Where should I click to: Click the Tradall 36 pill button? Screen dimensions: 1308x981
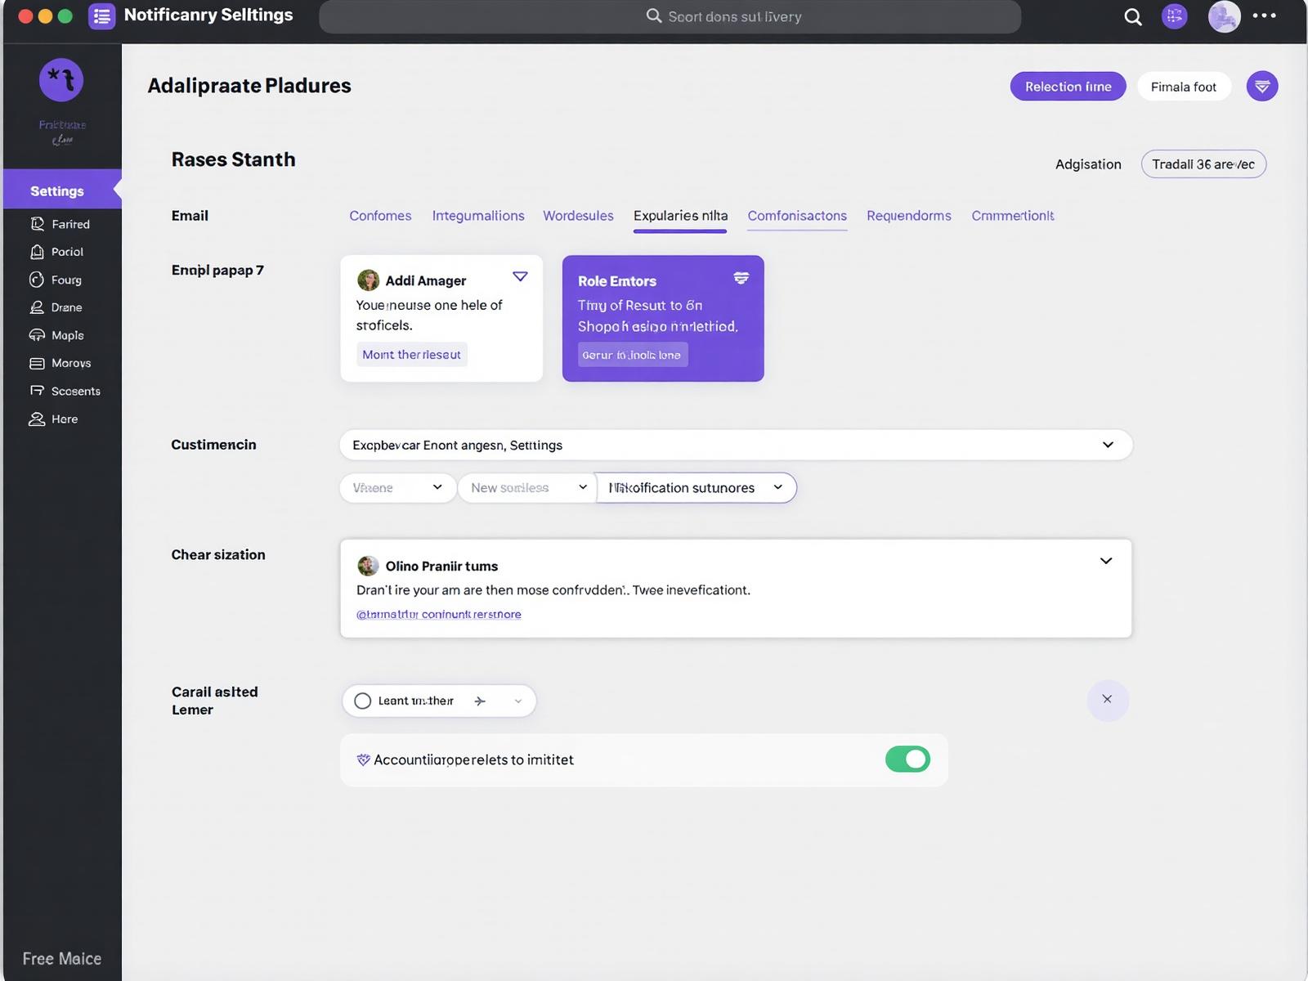[1203, 164]
